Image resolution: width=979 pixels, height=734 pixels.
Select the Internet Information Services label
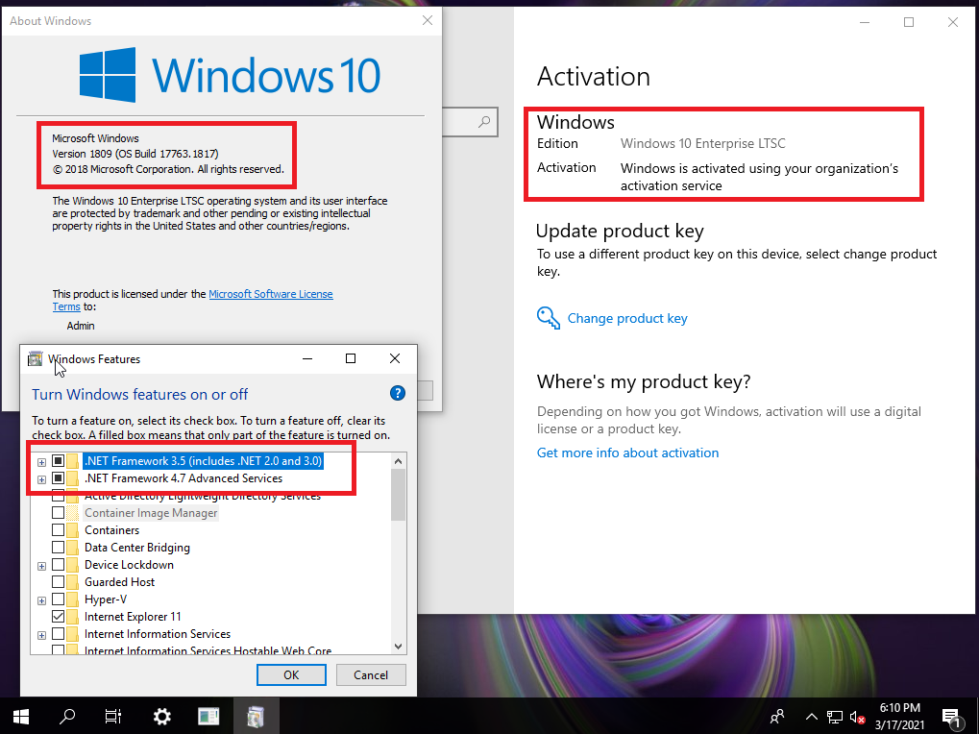pos(158,633)
